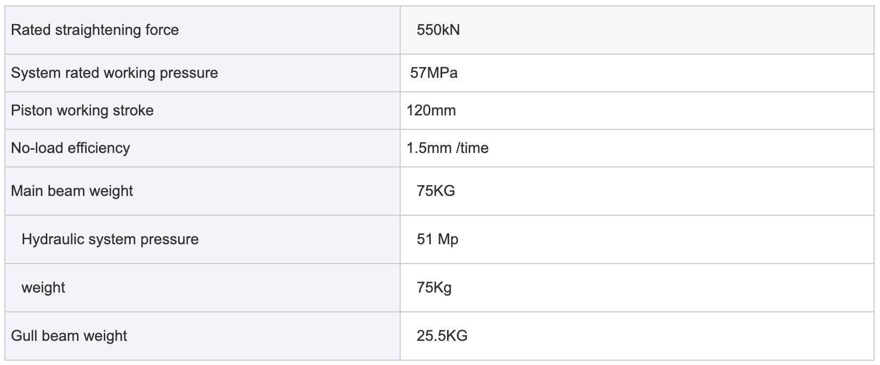
Task: Select the 75KG main beam value
Action: 436,191
